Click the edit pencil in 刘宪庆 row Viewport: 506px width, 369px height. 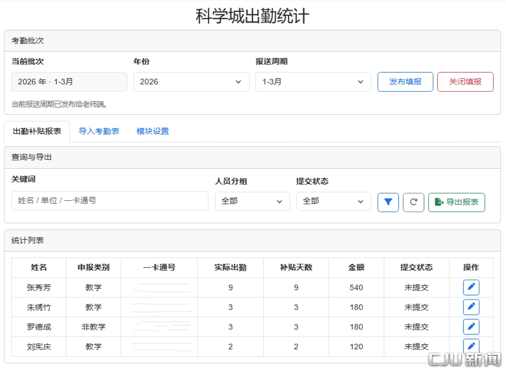pos(471,346)
